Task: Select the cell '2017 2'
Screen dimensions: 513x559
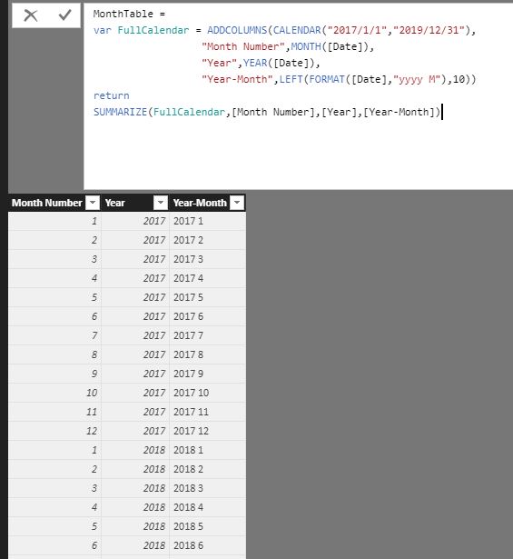Action: [207, 240]
